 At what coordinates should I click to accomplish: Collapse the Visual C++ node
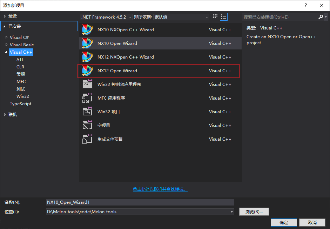[x=6, y=52]
